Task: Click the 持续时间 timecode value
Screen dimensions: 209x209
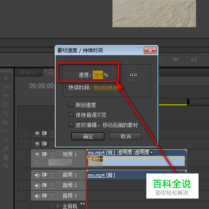Action: (106, 87)
